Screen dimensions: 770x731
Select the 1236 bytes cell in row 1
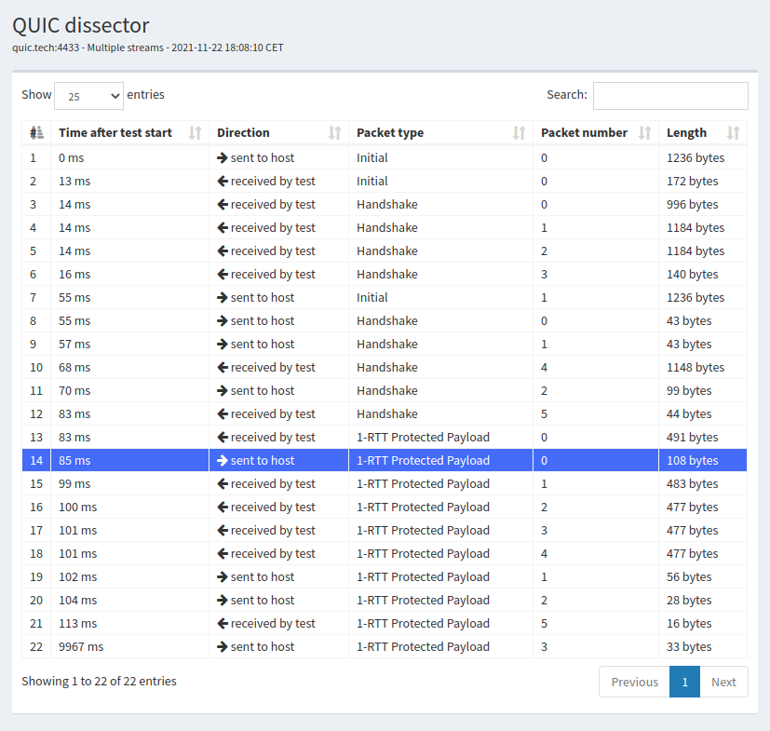[703, 157]
